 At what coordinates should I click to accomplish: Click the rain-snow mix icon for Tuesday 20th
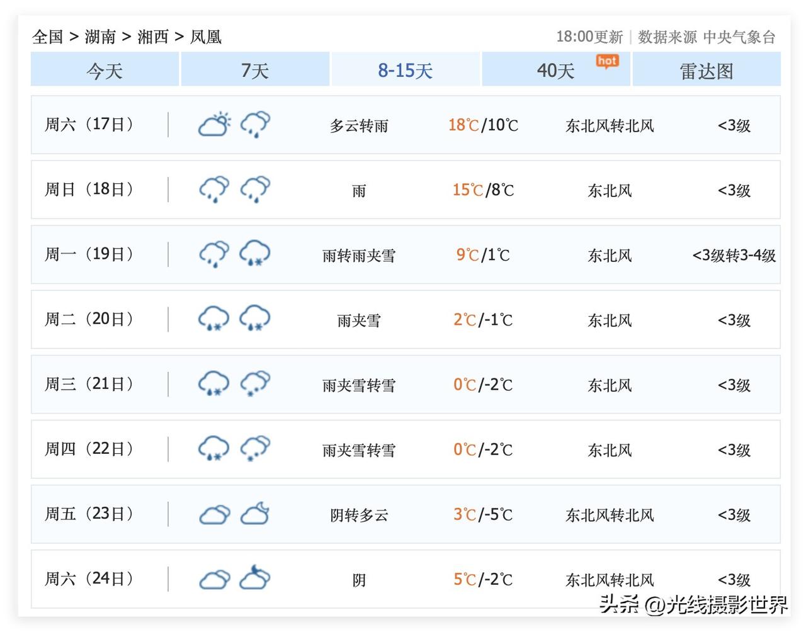213,319
